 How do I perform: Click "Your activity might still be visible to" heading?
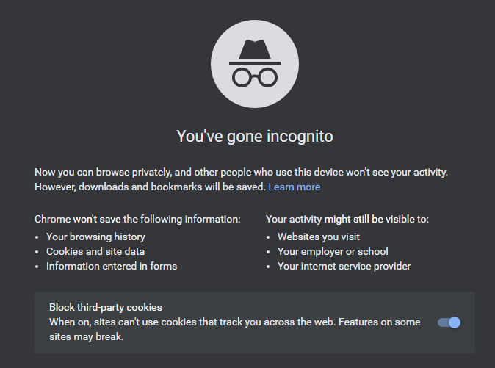347,219
